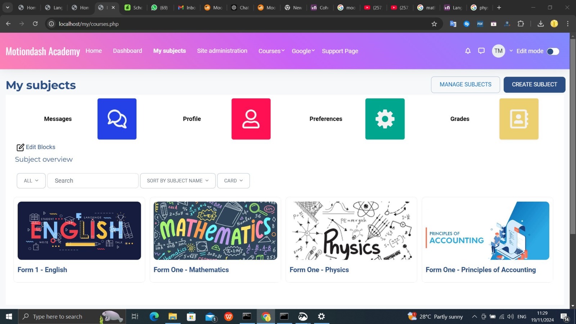
Task: Click the CREATE SUBJECT button
Action: pyautogui.click(x=534, y=85)
